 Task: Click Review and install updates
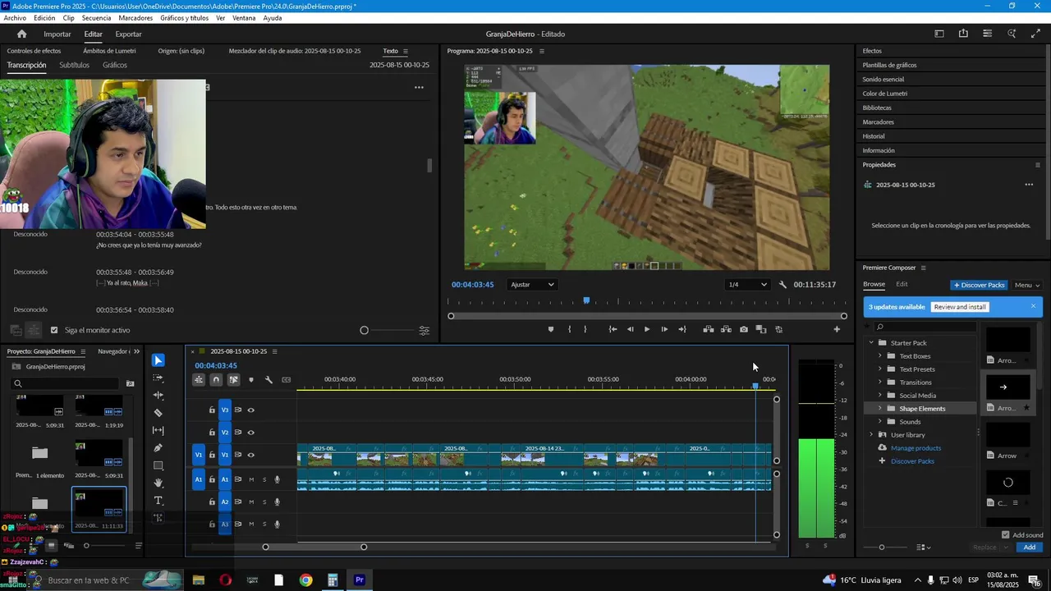[960, 307]
